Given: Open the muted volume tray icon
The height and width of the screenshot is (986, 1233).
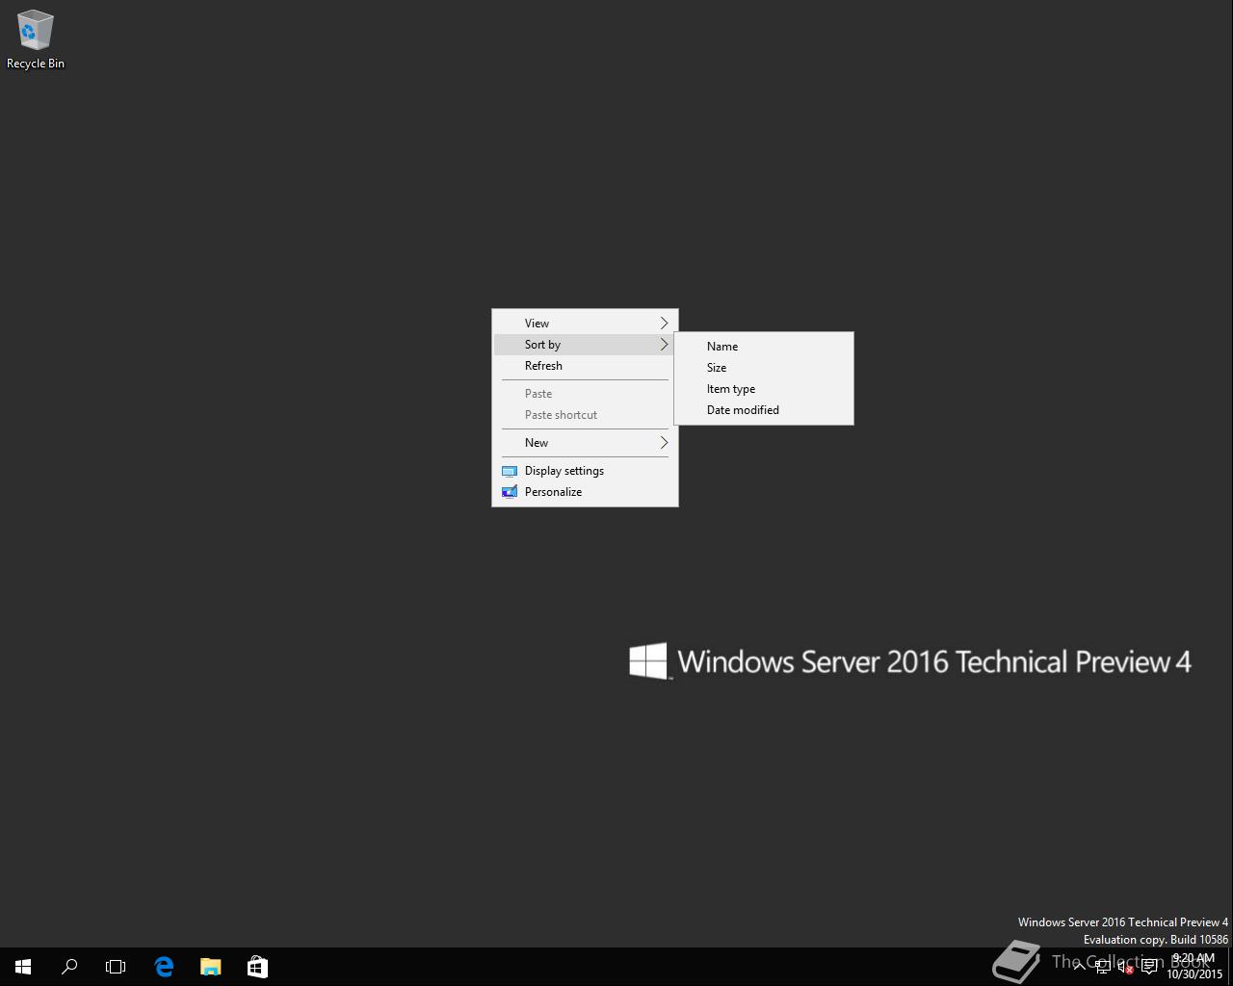Looking at the screenshot, I should (1125, 967).
